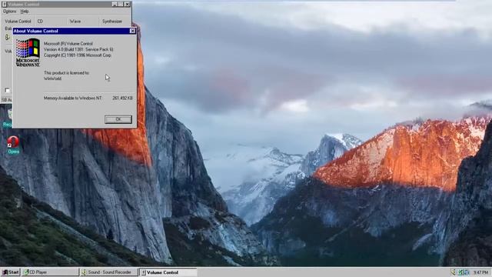The image size is (492, 277).
Task: Click the 9:47 PM taskbar clock
Action: tap(480, 272)
